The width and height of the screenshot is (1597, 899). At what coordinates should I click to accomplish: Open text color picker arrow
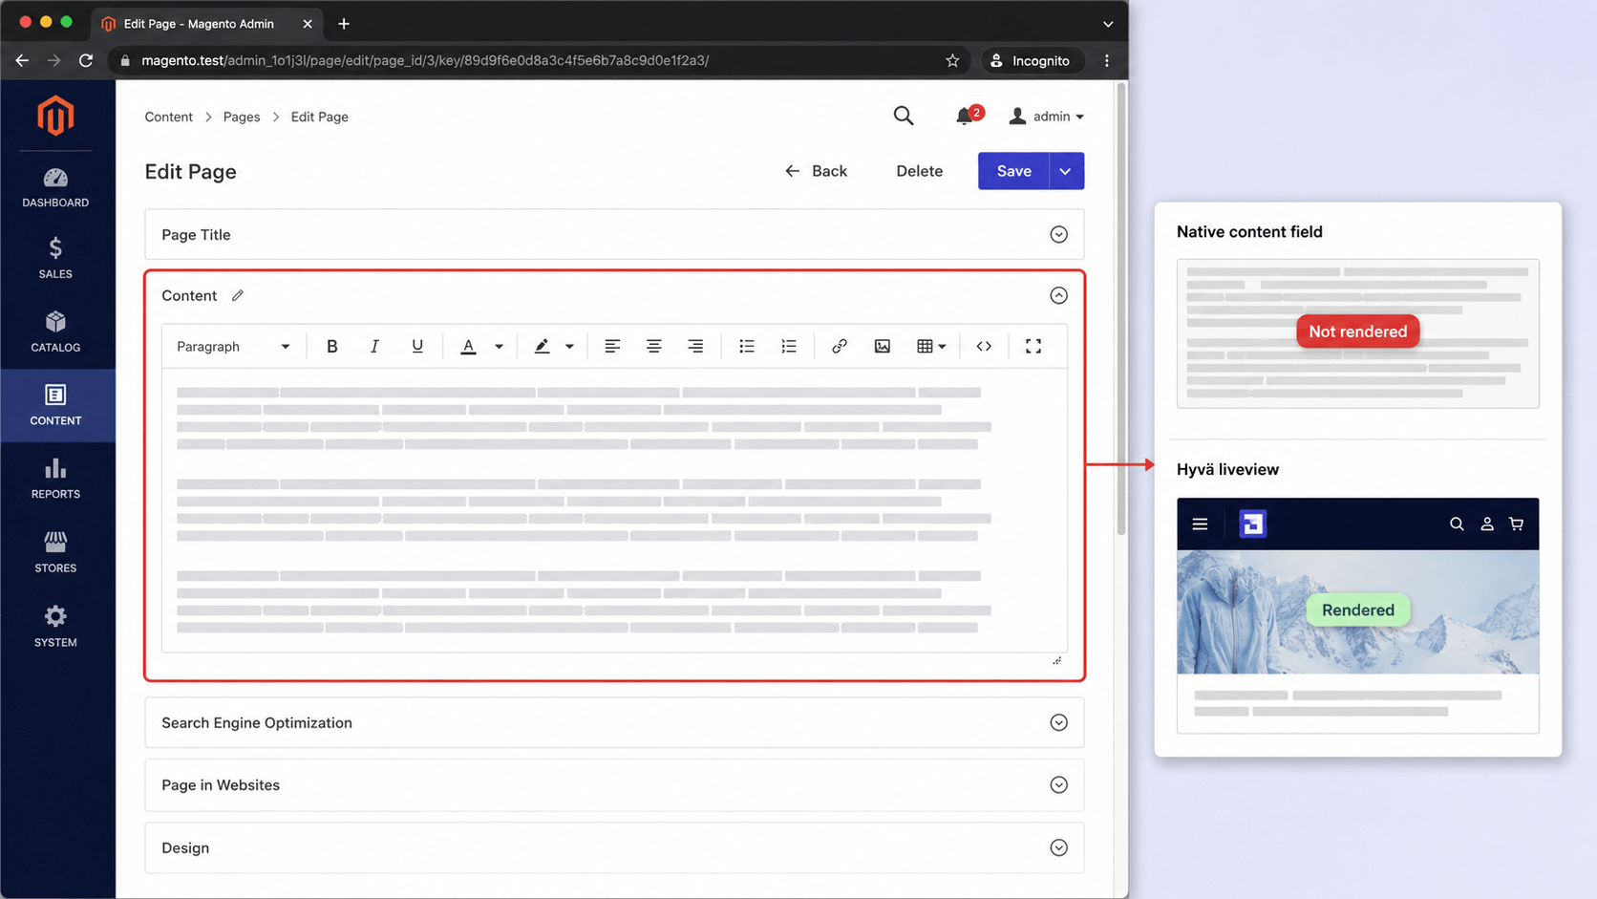click(499, 346)
